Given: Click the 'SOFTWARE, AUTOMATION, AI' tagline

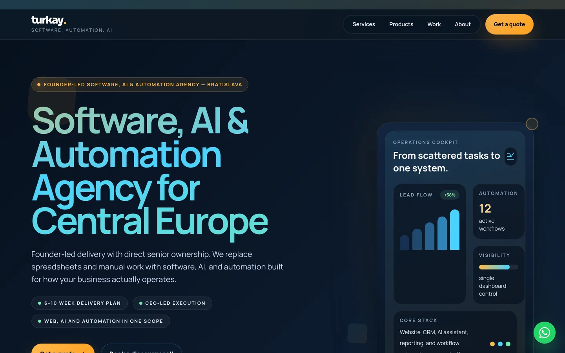Looking at the screenshot, I should click(72, 30).
